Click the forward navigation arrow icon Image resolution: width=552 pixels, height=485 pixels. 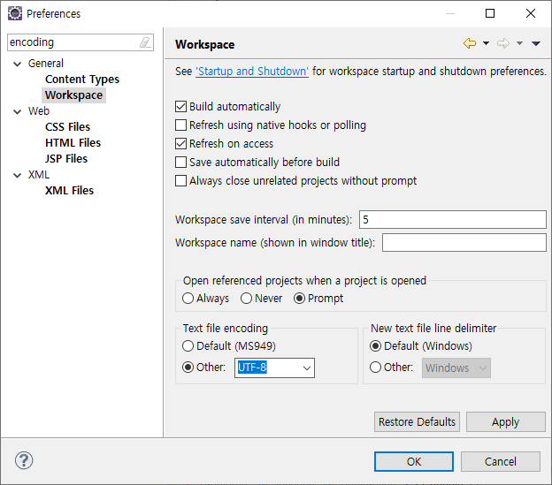503,43
